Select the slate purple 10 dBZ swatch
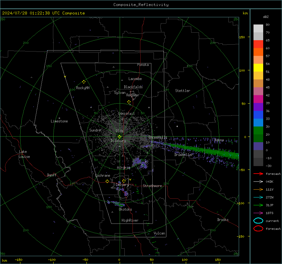Screen dimensions: 282x264 [x=258, y=146]
